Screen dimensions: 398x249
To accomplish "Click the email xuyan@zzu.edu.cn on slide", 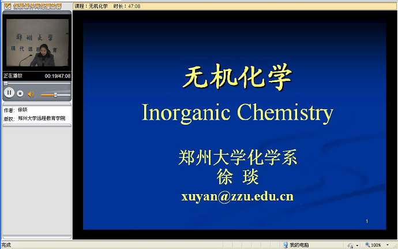I will point(237,196).
